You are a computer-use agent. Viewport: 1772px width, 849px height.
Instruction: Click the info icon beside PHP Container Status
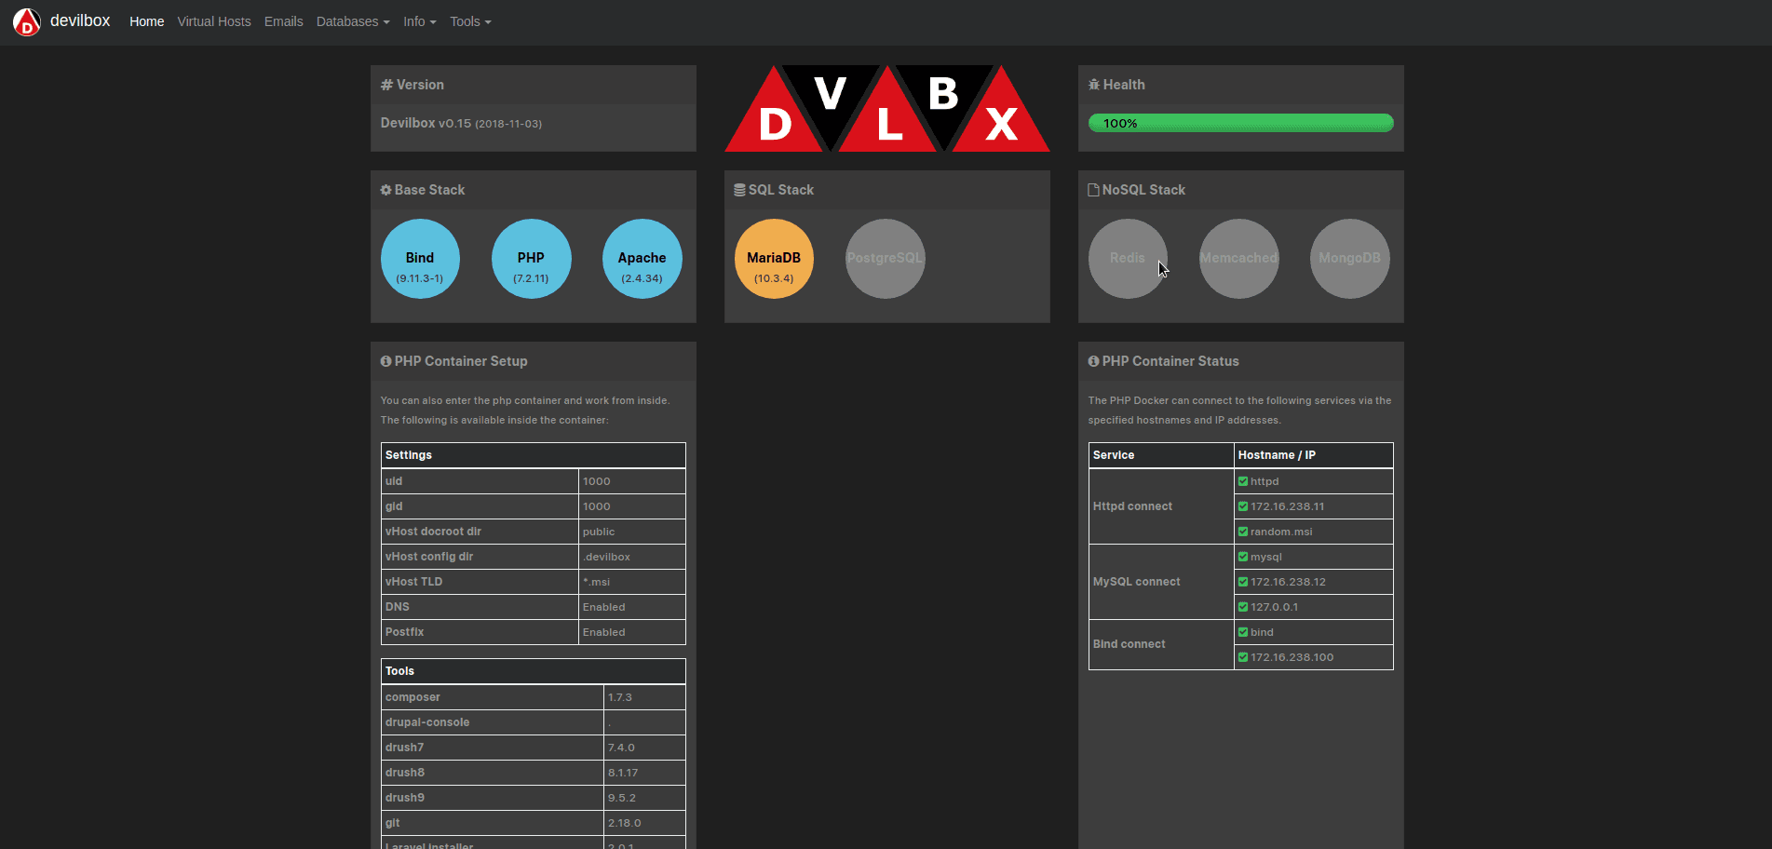[1094, 361]
